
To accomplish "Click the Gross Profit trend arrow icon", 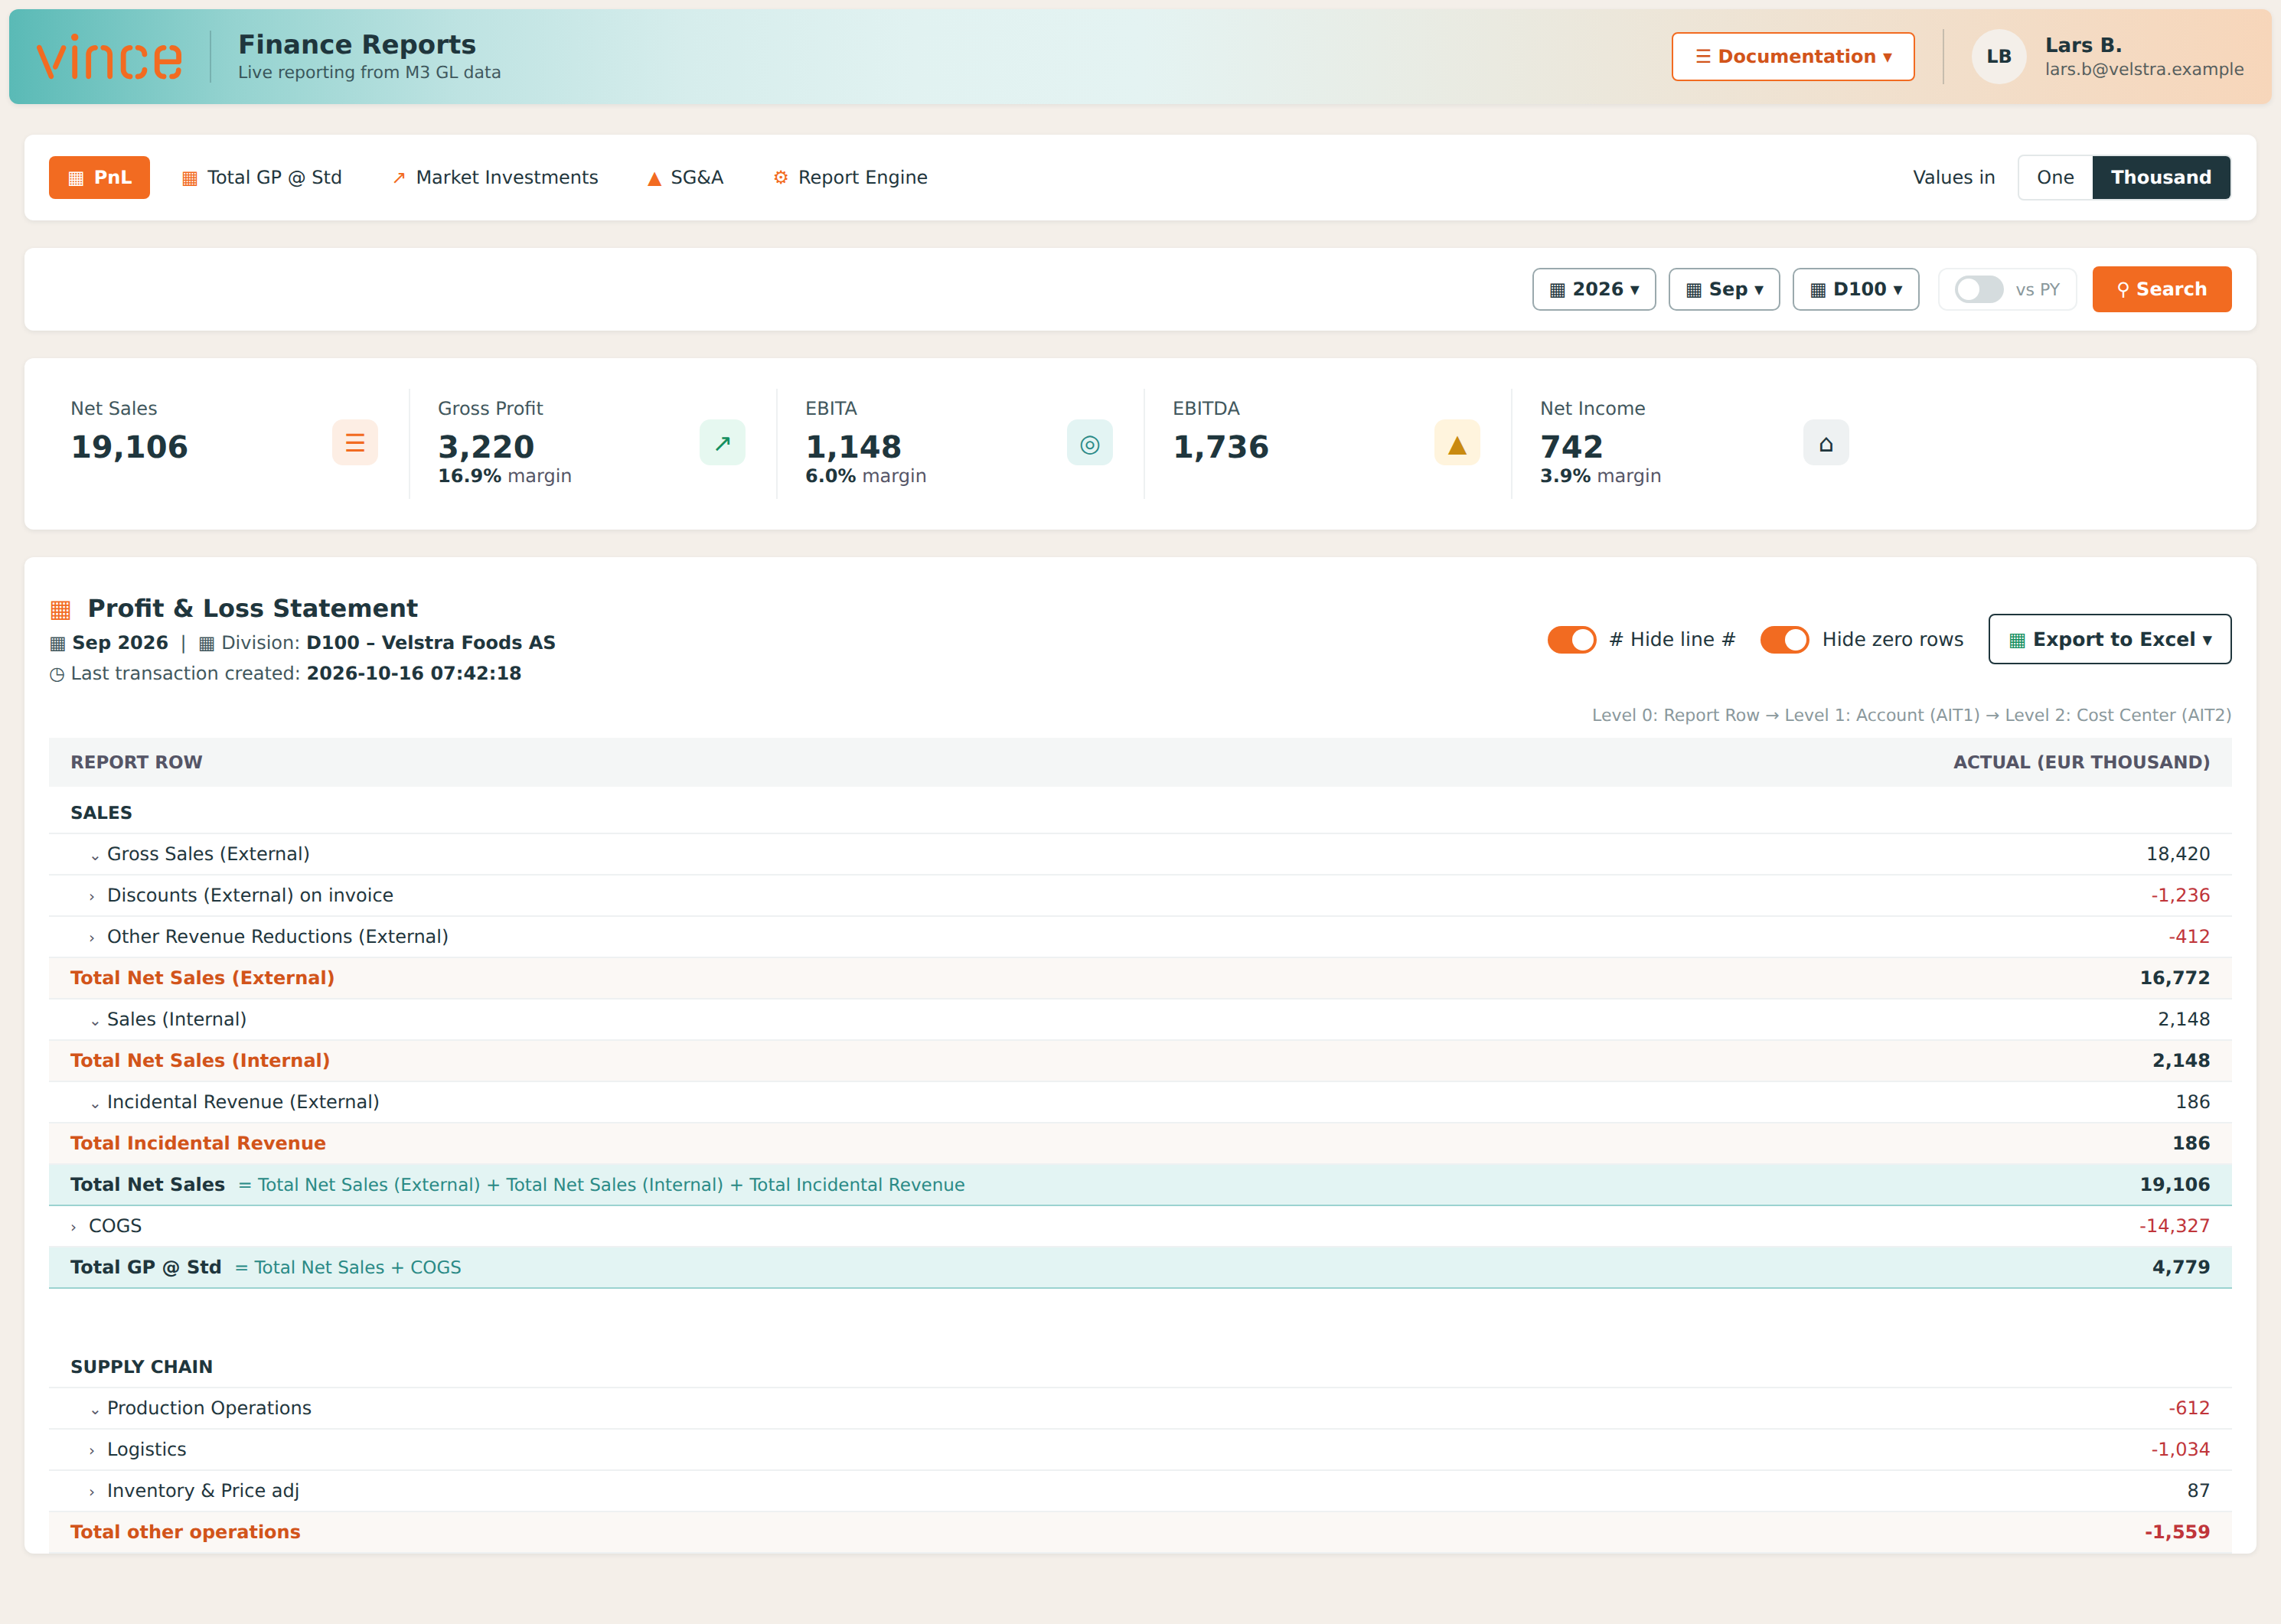I will (x=722, y=443).
